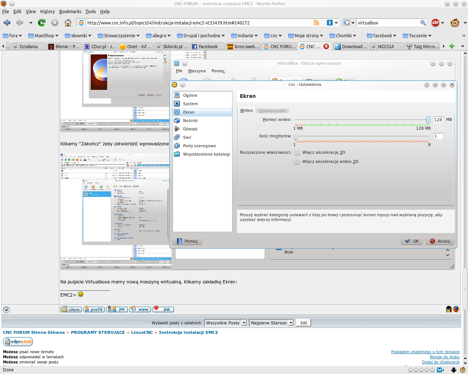Screen dimensions: 468x374
Task: Click Anuluj button in settings dialog
Action: click(x=440, y=241)
